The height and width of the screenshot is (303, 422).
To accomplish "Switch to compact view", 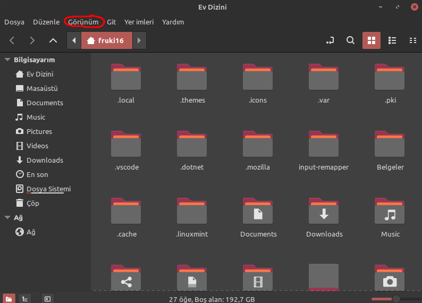I will (413, 40).
